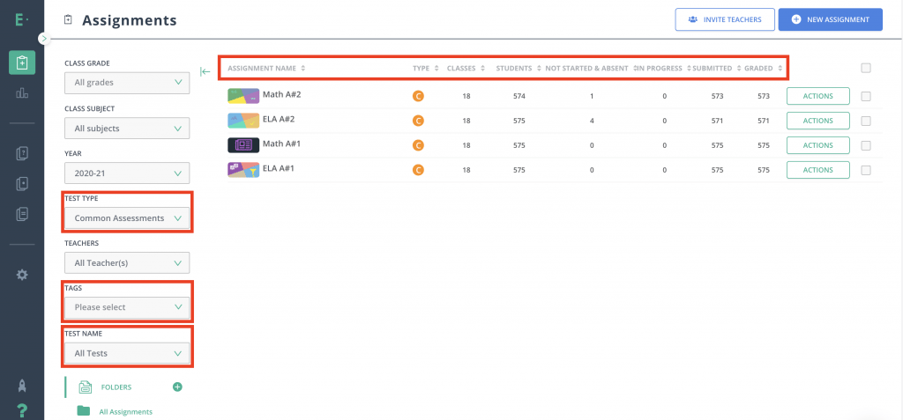Sort by Classes column

click(x=466, y=69)
